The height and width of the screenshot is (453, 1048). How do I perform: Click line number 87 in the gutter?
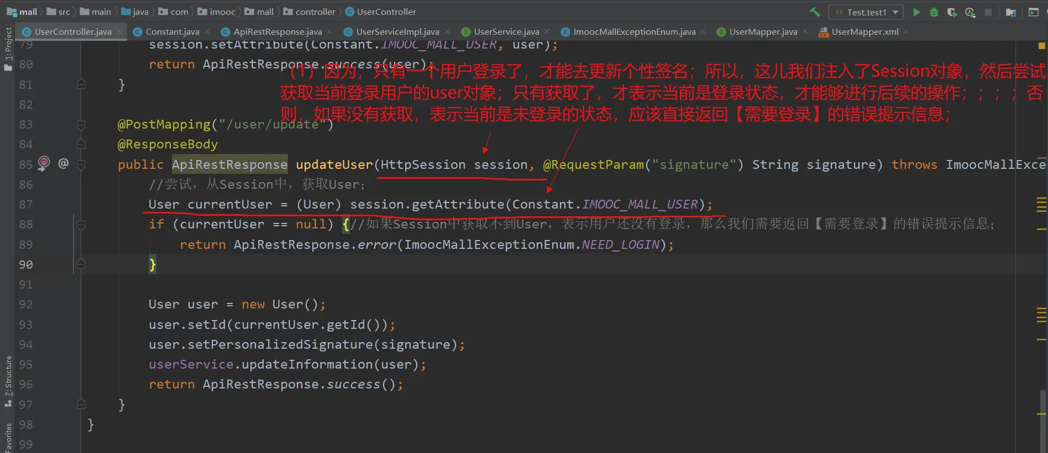pos(26,205)
